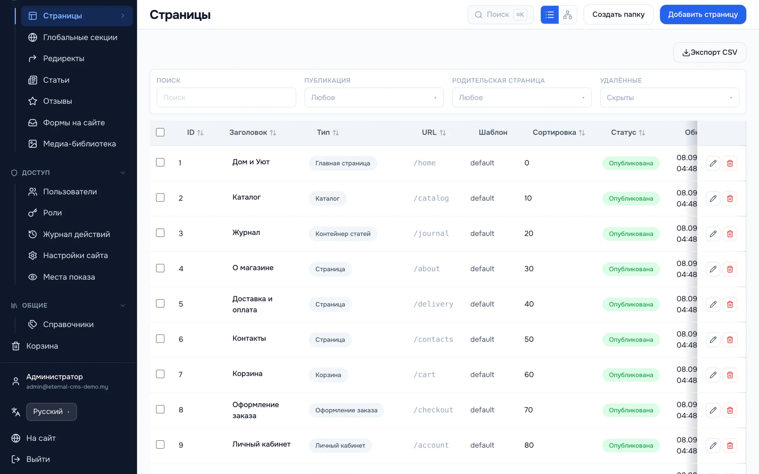Delete the Каталог page row

(730, 198)
